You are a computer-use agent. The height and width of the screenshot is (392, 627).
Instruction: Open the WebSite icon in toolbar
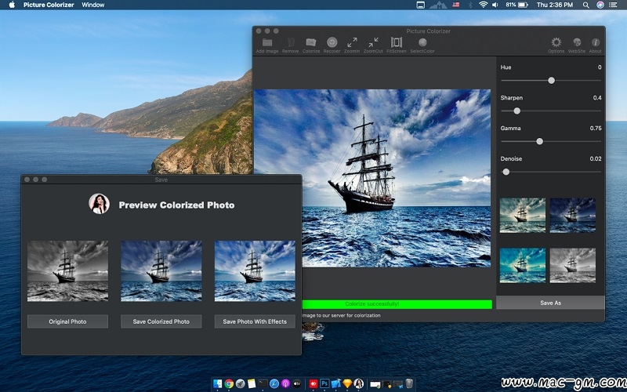coord(577,42)
